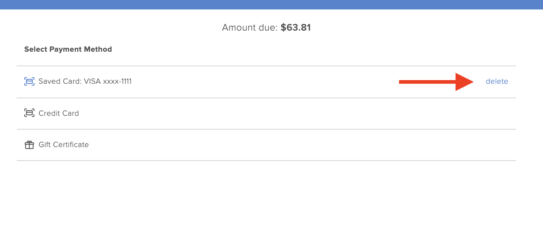
Task: Click the "Amount due:" text label
Action: coord(250,28)
